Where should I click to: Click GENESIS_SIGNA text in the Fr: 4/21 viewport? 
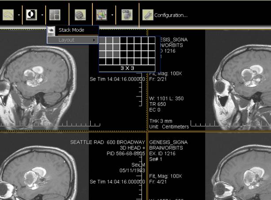[168, 142]
